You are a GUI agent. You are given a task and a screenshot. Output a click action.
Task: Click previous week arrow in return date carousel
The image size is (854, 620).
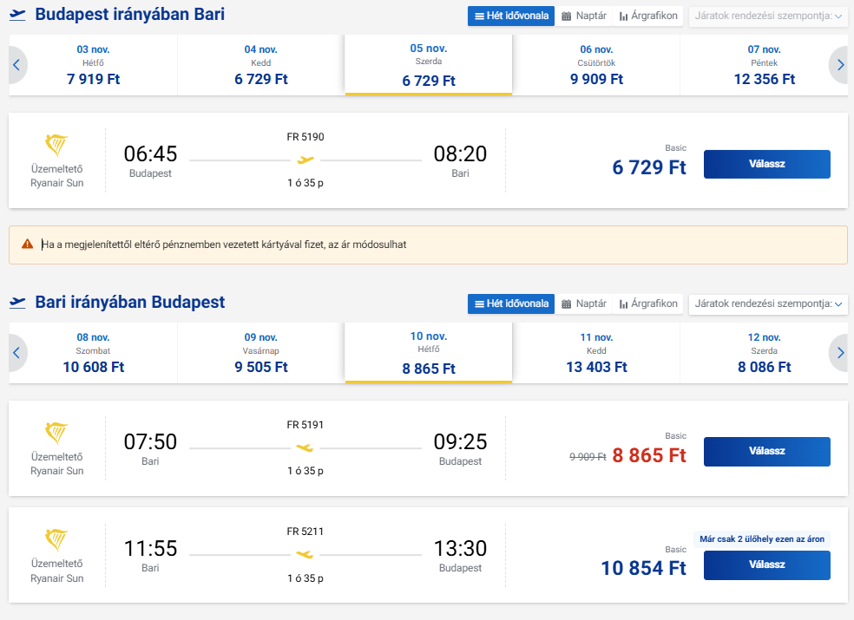point(16,353)
